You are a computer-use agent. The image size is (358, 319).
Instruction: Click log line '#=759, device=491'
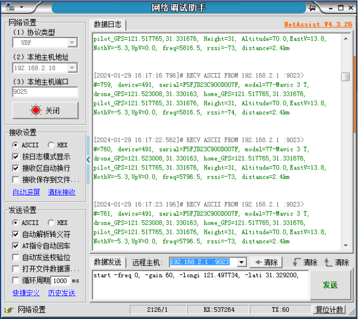[201, 85]
